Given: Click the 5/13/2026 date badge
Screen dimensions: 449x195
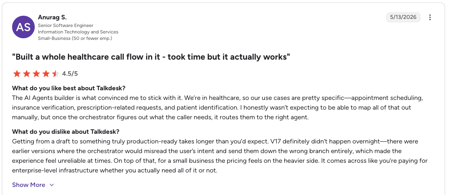Looking at the screenshot, I should (x=403, y=17).
